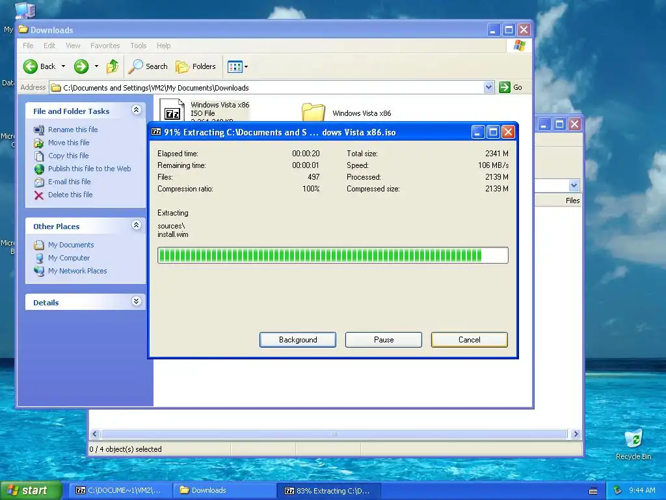Screen dimensions: 666x500
Task: Open My Computer in Other Places
Action: click(69, 258)
